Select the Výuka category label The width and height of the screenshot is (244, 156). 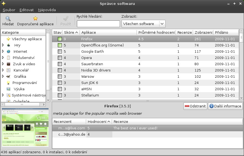click(19, 89)
